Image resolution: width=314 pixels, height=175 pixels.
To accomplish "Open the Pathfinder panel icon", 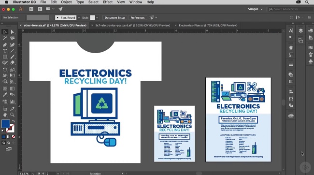I will [x=291, y=105].
